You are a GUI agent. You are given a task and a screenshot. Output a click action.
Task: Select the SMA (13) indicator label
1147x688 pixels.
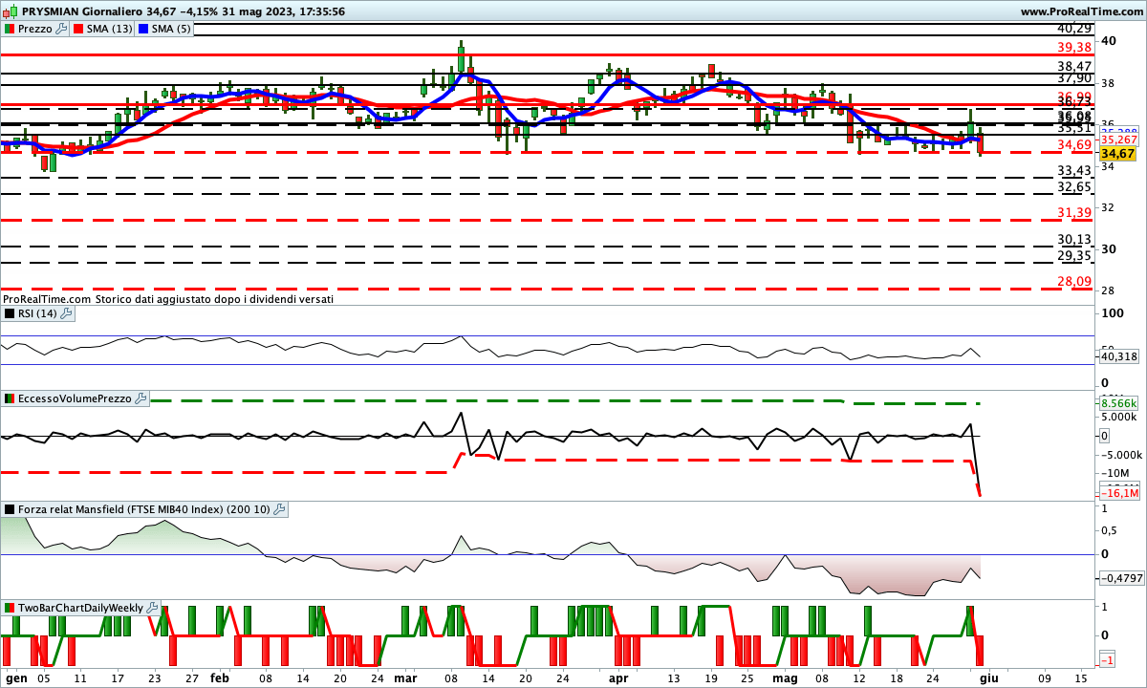(110, 29)
